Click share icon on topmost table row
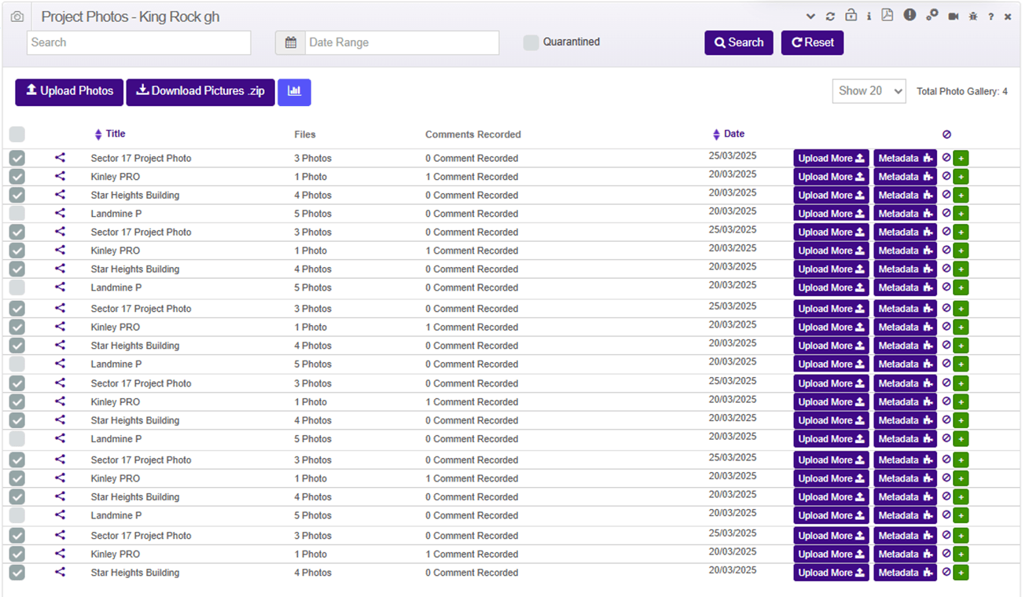Image resolution: width=1022 pixels, height=597 pixels. pos(60,158)
